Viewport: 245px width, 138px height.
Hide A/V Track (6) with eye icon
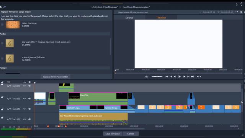click(x=24, y=86)
